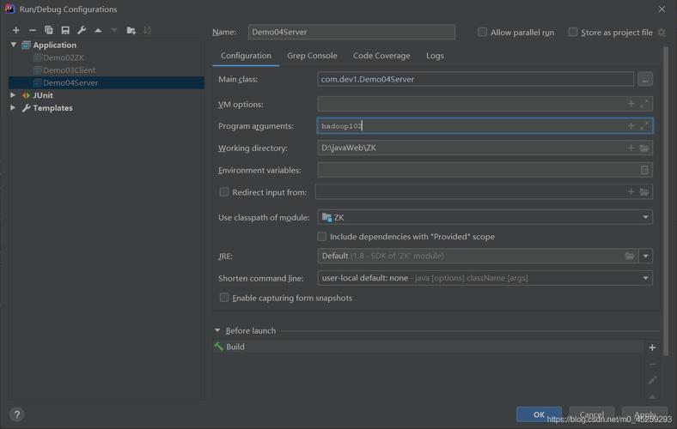
Task: Open the JRE dropdown arrow
Action: [x=645, y=256]
